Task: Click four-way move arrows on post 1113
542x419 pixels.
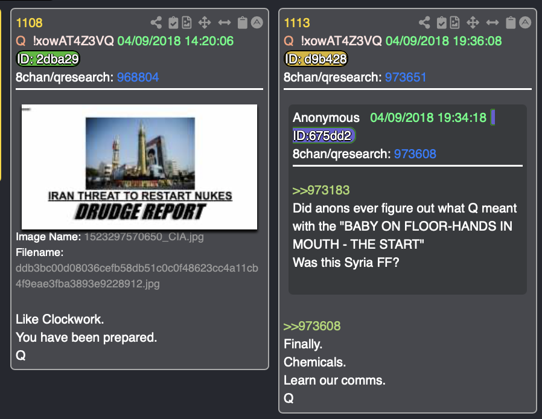Action: 473,23
